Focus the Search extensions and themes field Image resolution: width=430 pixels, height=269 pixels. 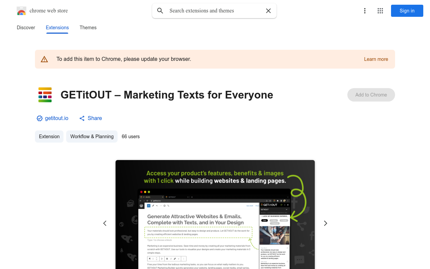point(214,11)
